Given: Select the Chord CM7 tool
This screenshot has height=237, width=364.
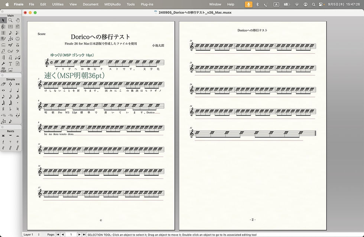Looking at the screenshot, I should point(10,51).
